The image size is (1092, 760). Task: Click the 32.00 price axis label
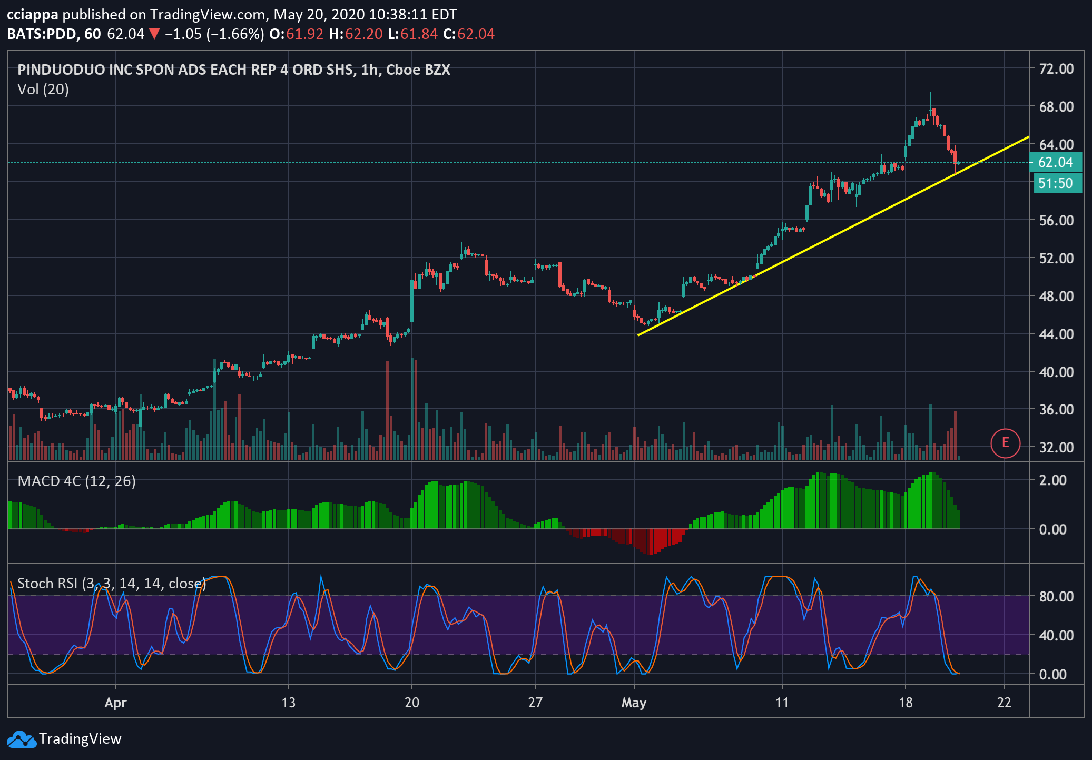coord(1056,447)
